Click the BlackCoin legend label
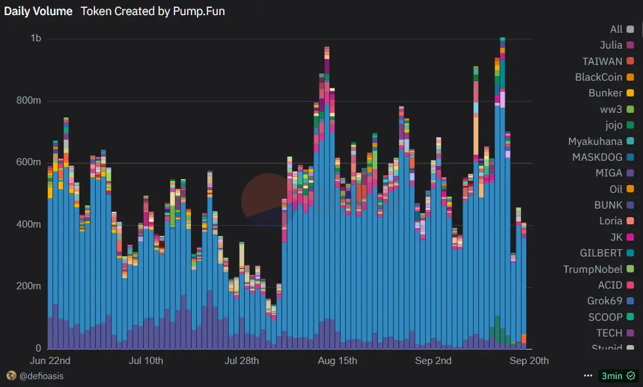The width and height of the screenshot is (643, 387). [598, 77]
